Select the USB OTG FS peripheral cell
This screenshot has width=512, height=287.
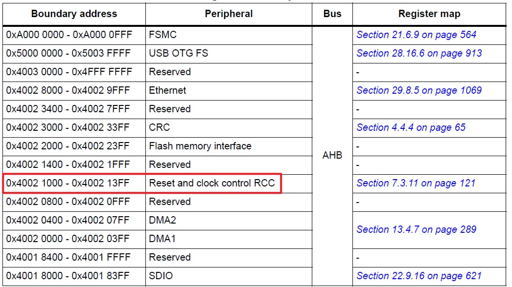click(178, 53)
